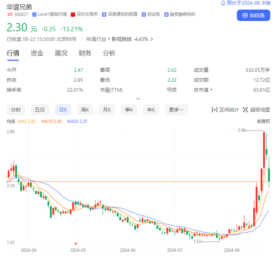Click the stock name 华谊兄弟
The image size is (278, 256).
click(x=19, y=7)
